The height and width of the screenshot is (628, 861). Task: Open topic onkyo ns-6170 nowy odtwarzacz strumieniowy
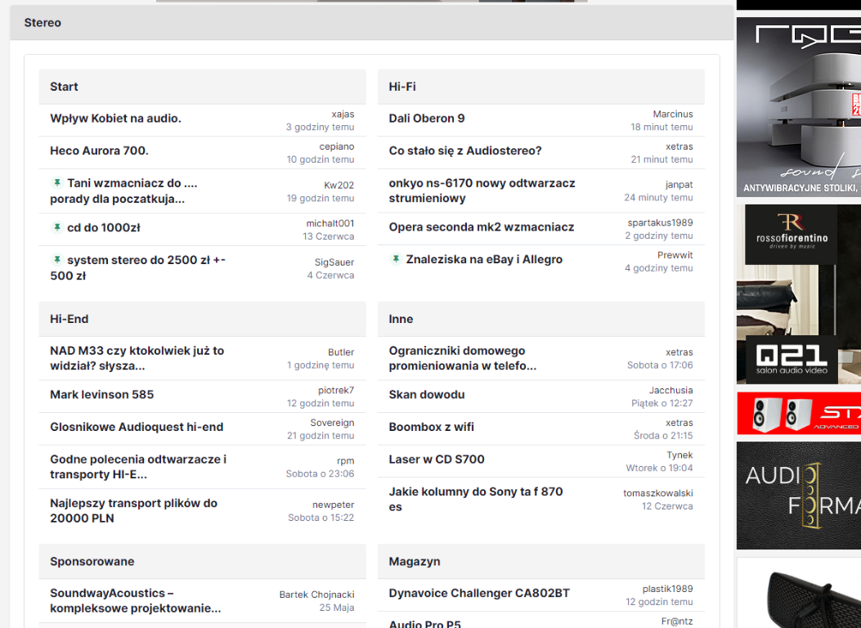coord(482,191)
